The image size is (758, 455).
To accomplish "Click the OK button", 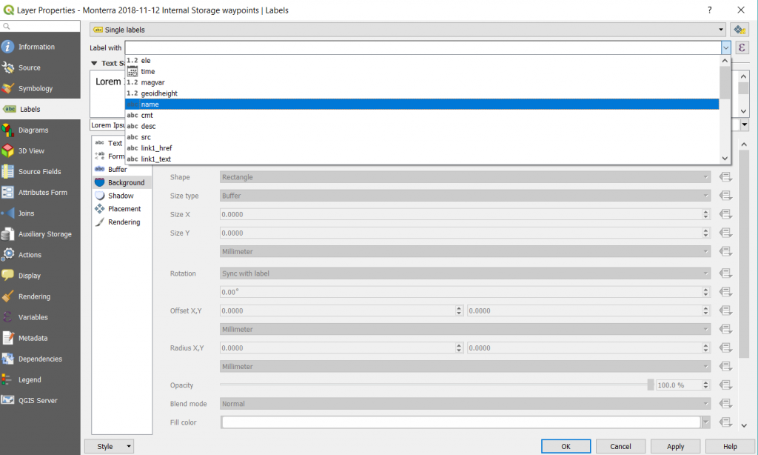I will pyautogui.click(x=566, y=446).
